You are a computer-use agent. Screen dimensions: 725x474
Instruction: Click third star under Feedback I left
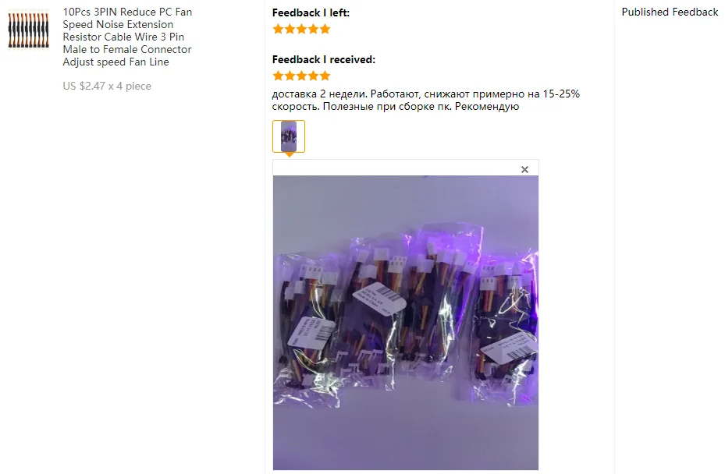click(x=301, y=29)
